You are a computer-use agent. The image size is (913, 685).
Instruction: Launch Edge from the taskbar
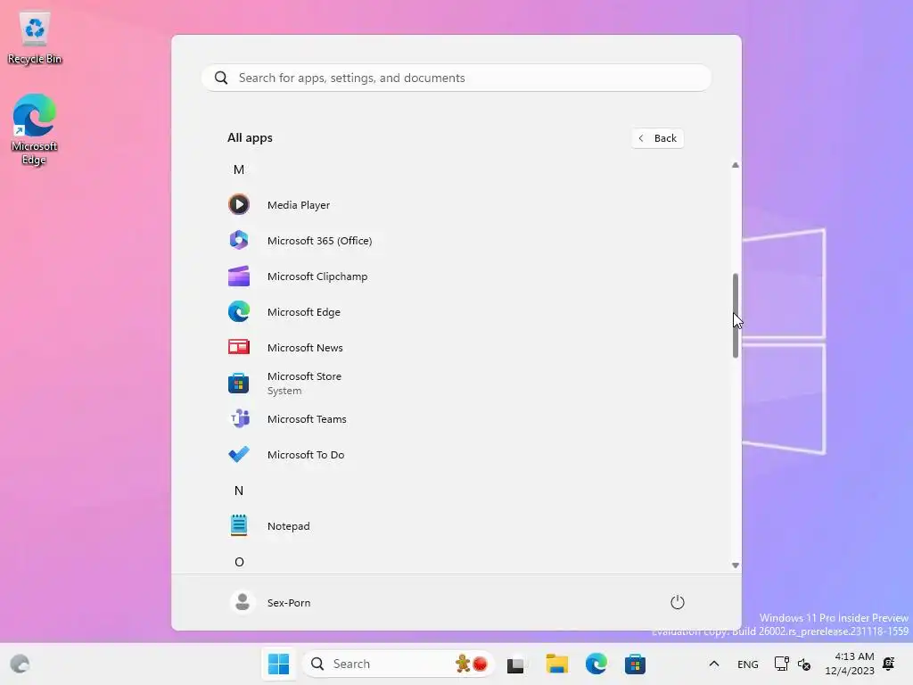596,664
